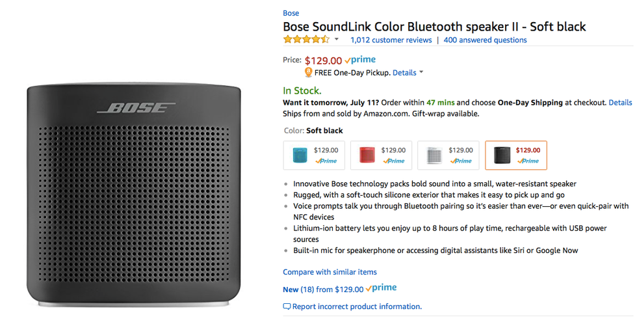The image size is (637, 326).
Task: Click the Prime logo next to the price
Action: (x=360, y=61)
